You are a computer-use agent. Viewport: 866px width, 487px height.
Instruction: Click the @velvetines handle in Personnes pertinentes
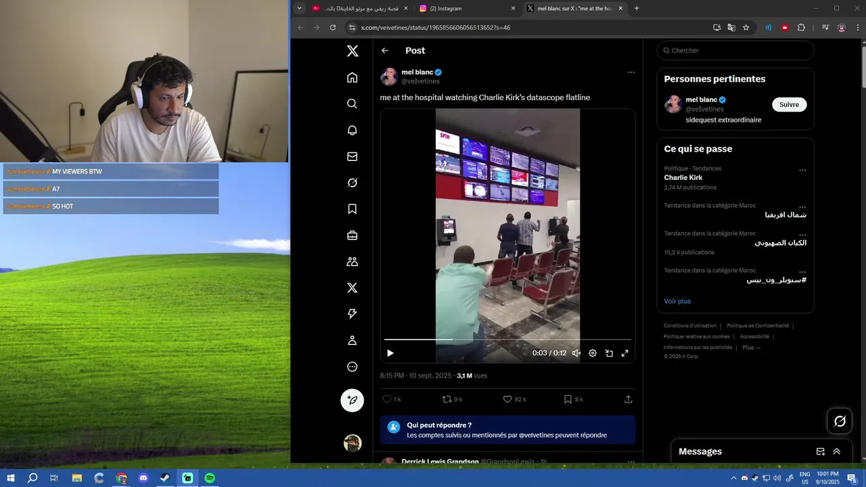pos(704,109)
